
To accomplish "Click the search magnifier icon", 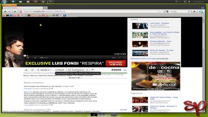I will point(189,12).
